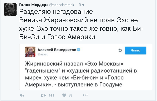Open the @spacelordrock handle link

coord(62,5)
